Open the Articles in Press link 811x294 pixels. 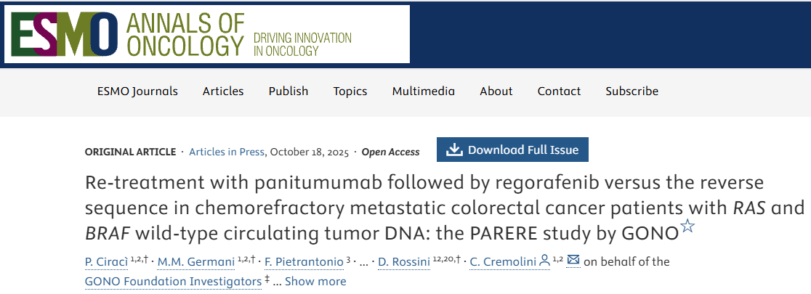point(227,152)
